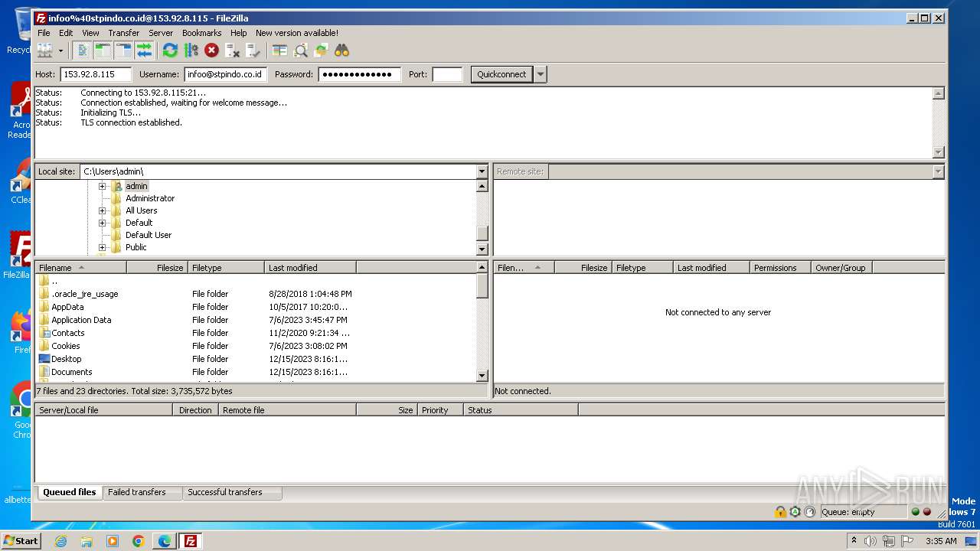Image resolution: width=980 pixels, height=551 pixels.
Task: Click the Host input field
Action: [x=96, y=74]
